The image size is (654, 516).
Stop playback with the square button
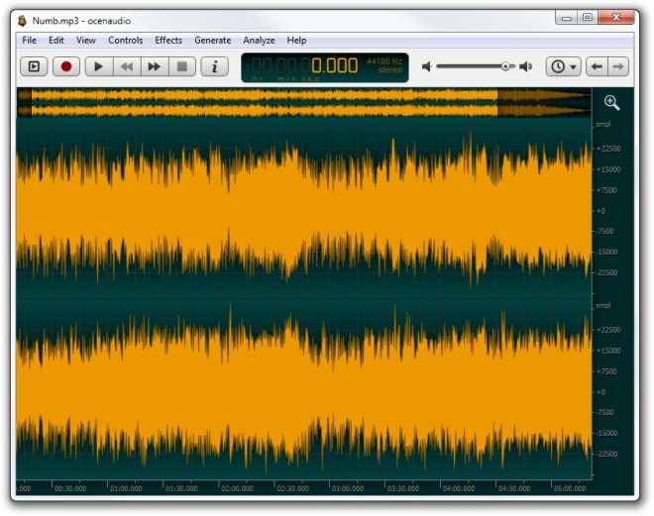pos(182,66)
